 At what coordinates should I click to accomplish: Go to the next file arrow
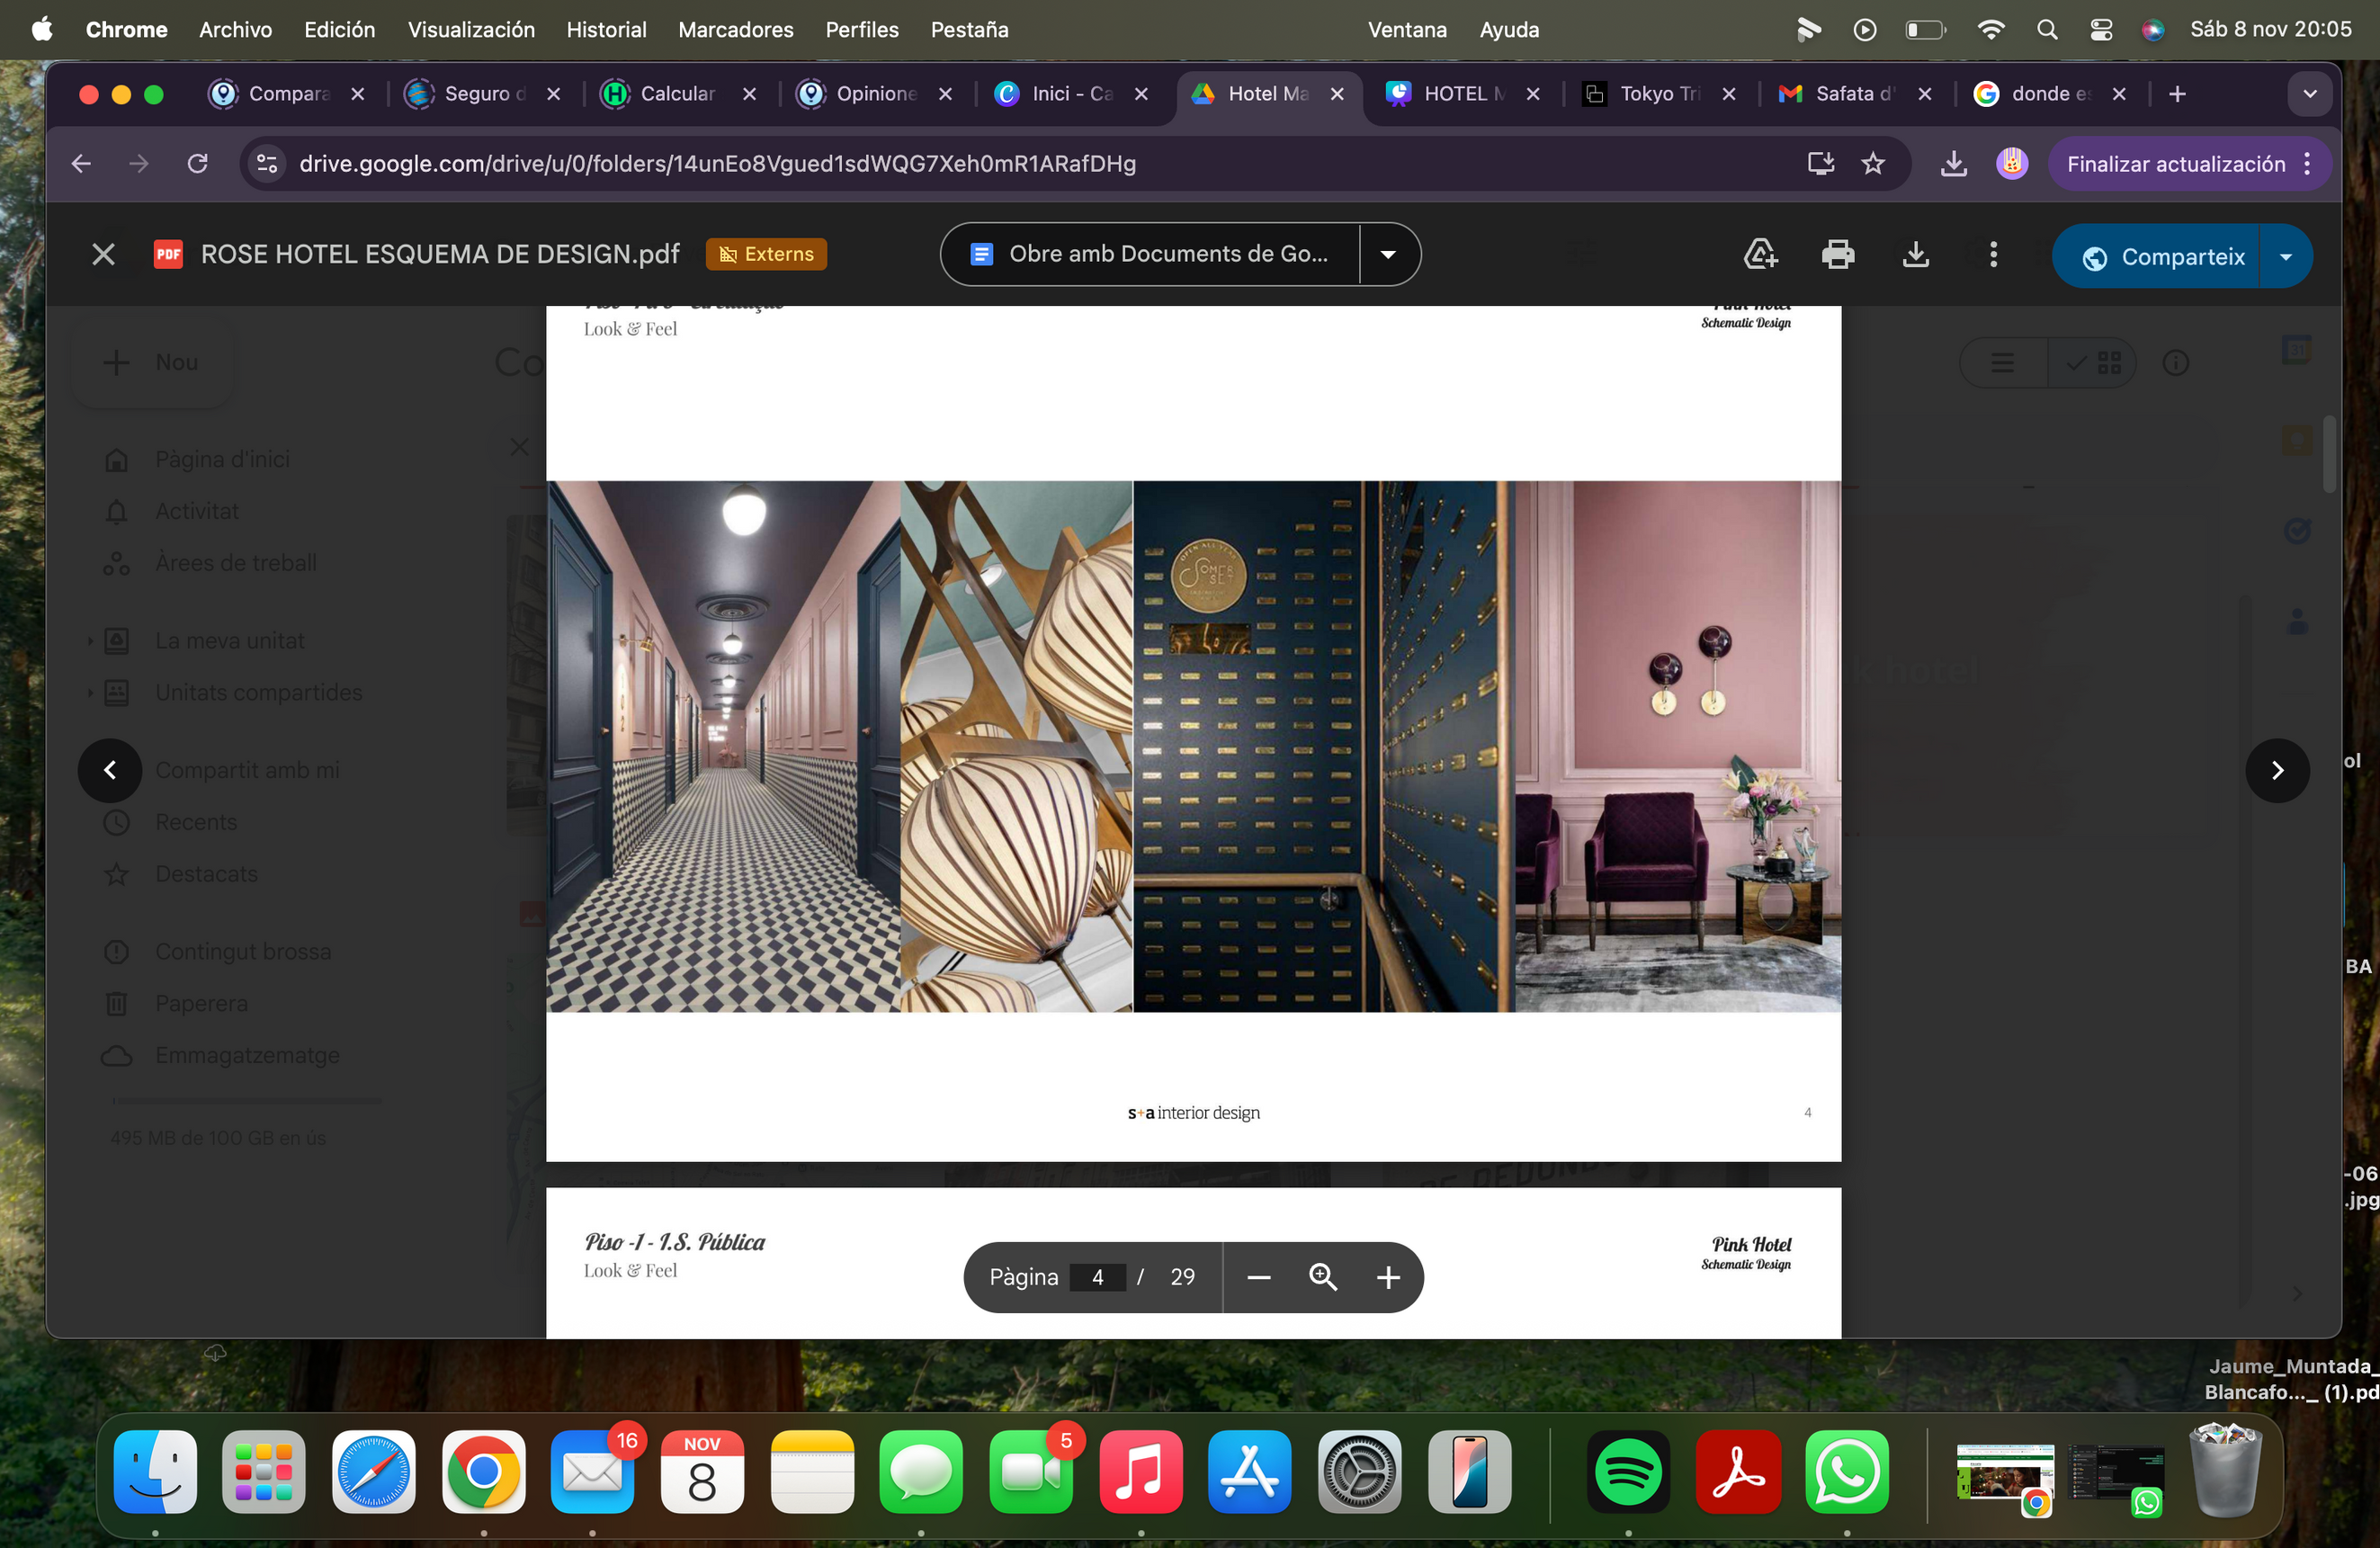[x=2277, y=770]
